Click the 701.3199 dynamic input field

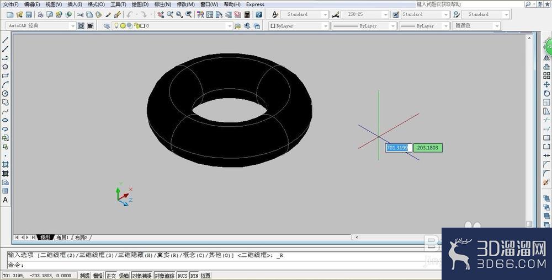tap(398, 148)
